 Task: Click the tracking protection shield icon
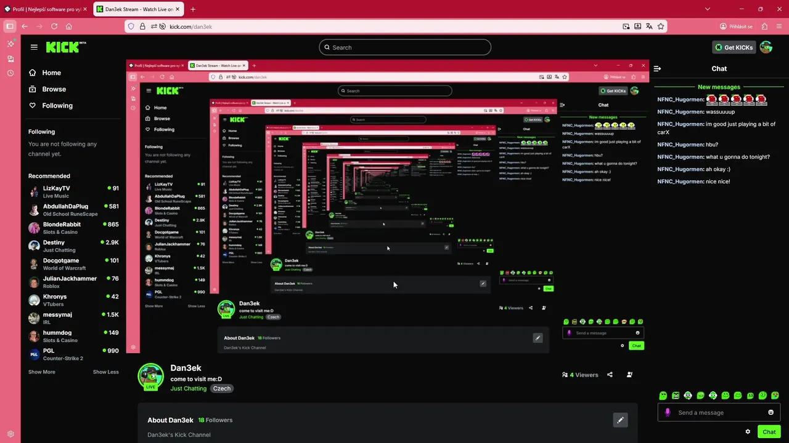point(131,26)
